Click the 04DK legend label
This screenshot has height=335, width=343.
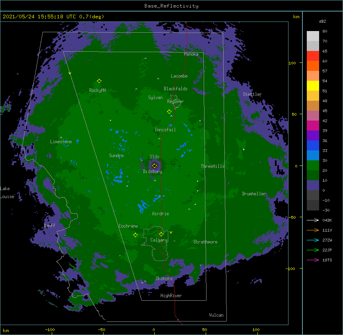click(327, 220)
